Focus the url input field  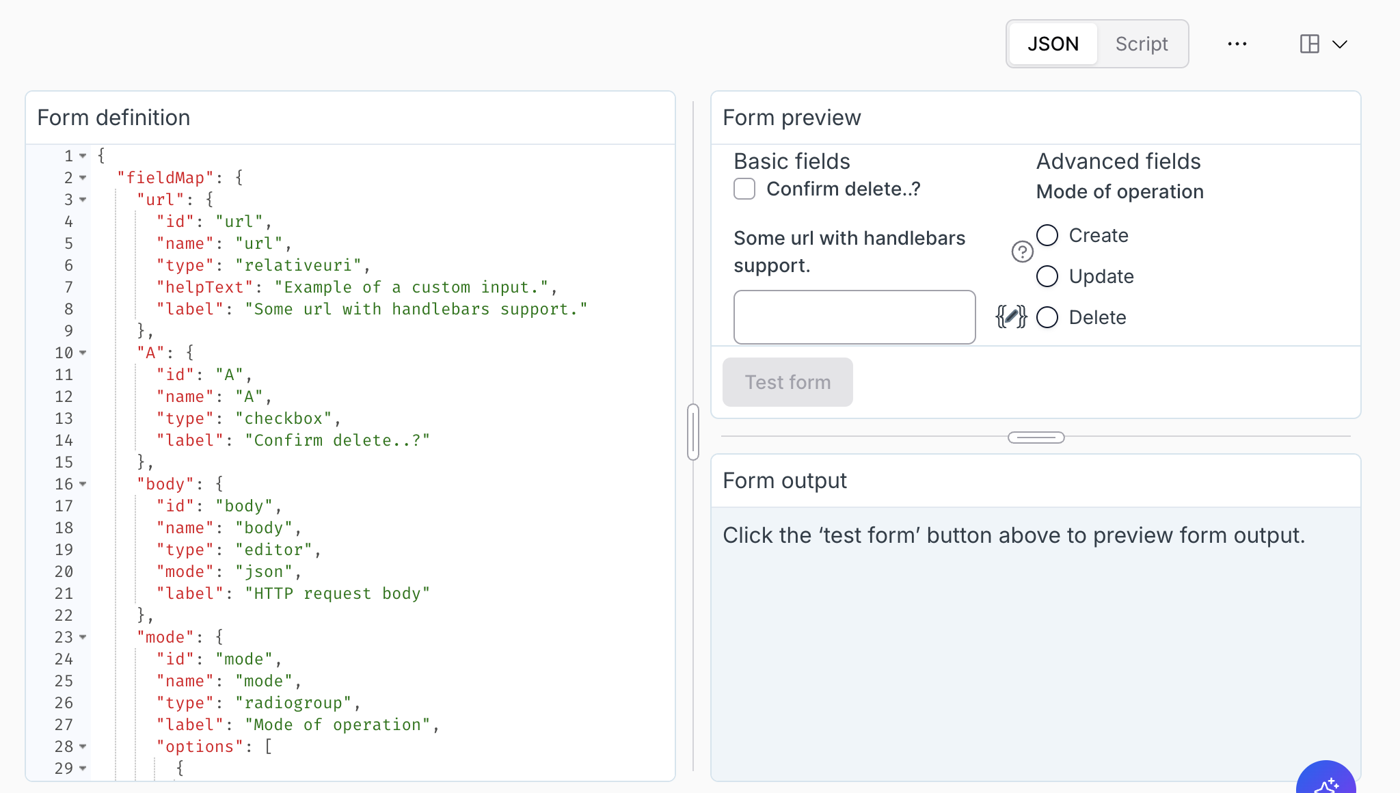click(854, 317)
